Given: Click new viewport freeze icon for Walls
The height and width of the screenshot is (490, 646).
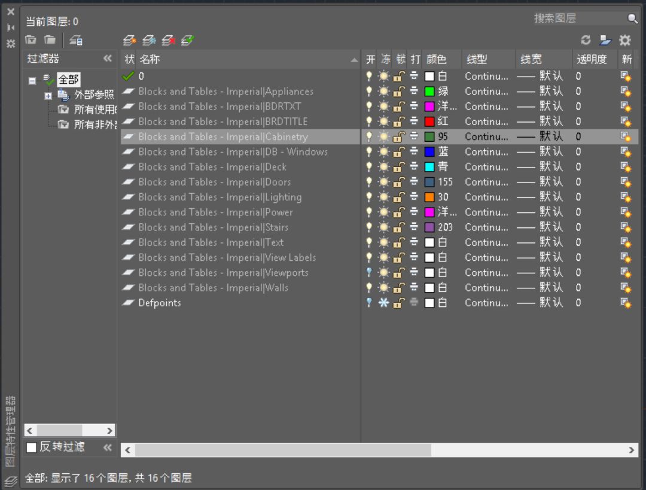Looking at the screenshot, I should pyautogui.click(x=626, y=288).
